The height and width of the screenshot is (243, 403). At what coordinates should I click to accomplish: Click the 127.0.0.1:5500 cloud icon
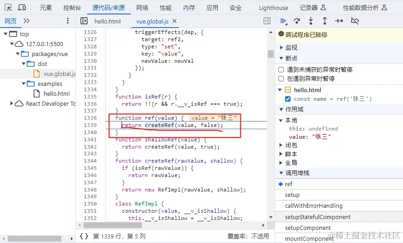[x=19, y=44]
